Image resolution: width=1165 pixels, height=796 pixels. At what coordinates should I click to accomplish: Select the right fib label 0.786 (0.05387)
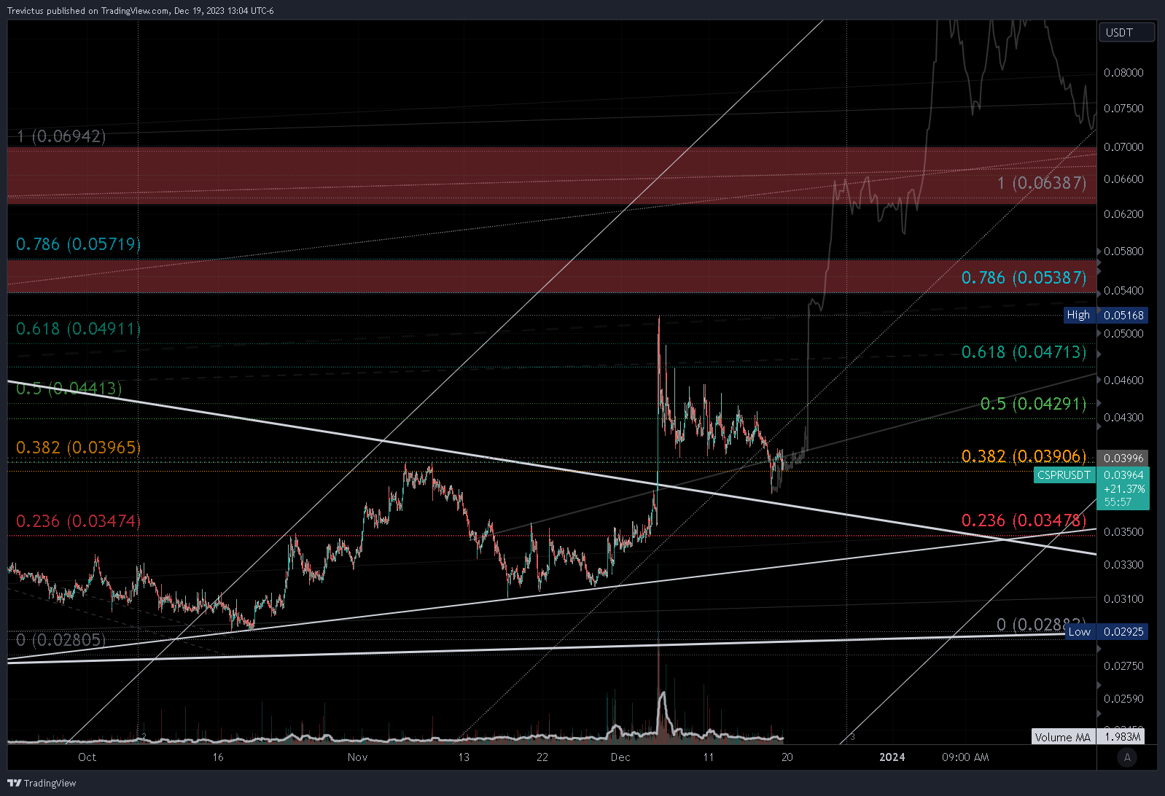click(x=1024, y=278)
